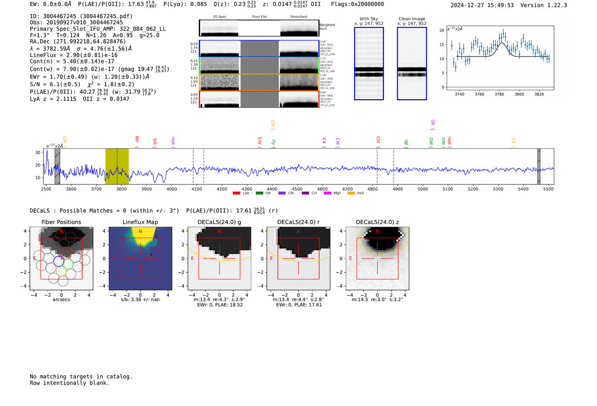Select the Clean Image panel

point(412,63)
